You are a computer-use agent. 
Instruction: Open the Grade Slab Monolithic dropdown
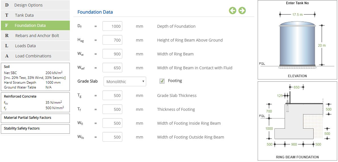(x=125, y=81)
